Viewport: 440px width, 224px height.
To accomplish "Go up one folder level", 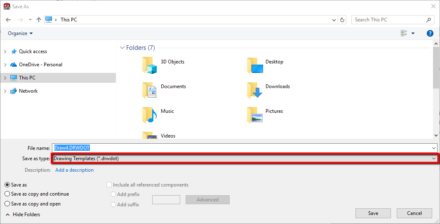I will point(39,20).
